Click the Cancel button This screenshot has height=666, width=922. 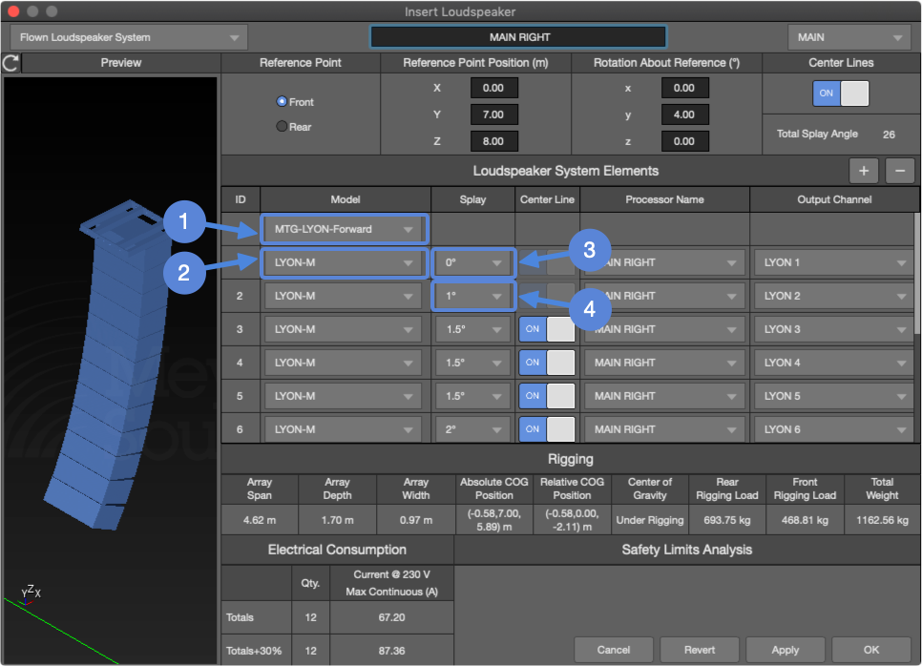[614, 650]
